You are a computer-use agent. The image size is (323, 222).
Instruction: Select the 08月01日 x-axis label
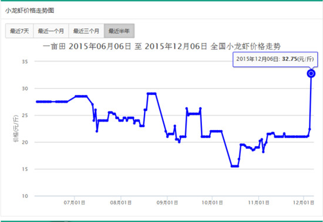click(x=121, y=203)
